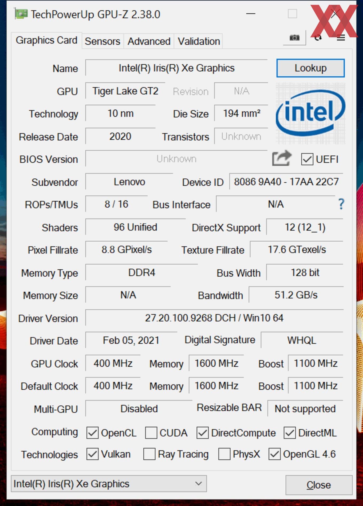Viewport: 363px width, 506px height.
Task: Click the Intel logo image
Action: click(x=310, y=113)
